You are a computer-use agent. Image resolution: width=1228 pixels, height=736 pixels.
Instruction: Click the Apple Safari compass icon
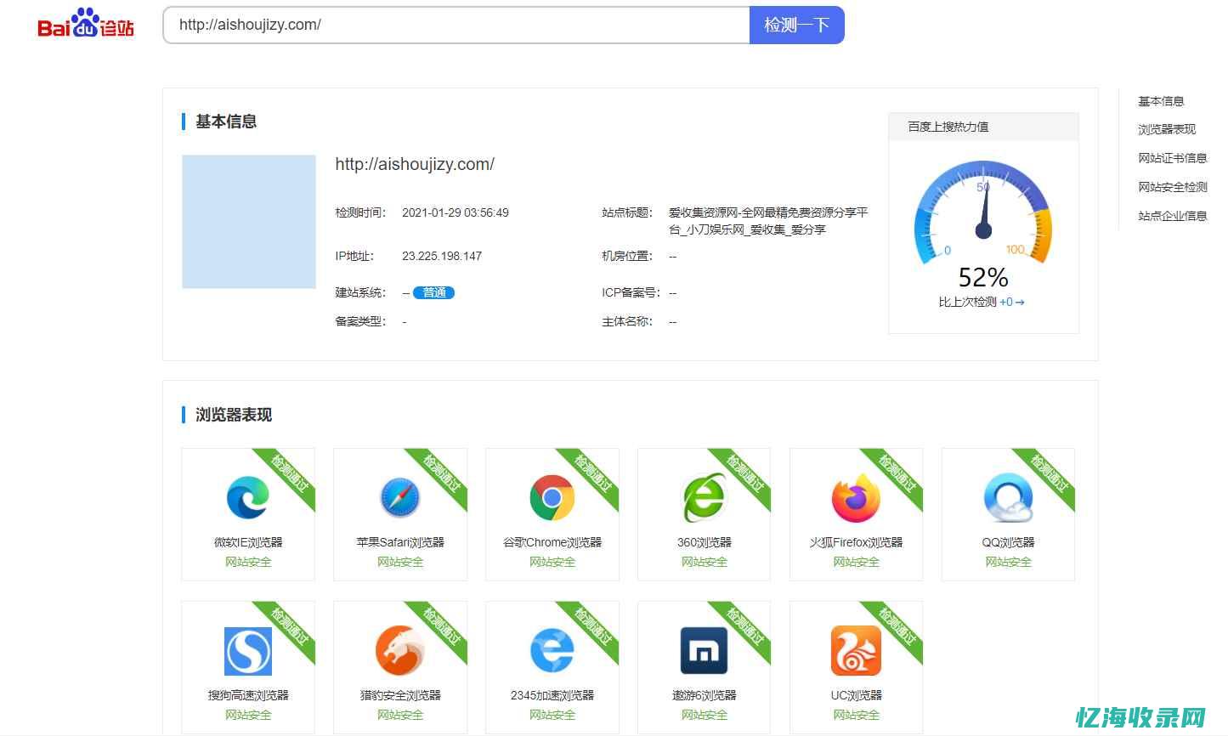400,498
